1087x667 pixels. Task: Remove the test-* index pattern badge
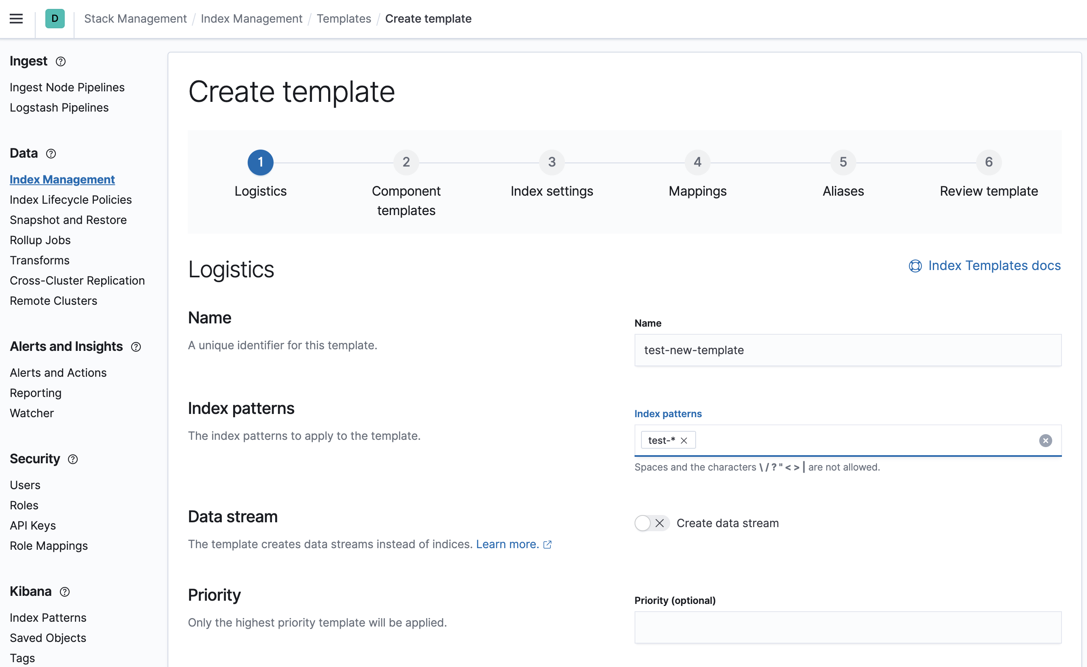coord(684,441)
